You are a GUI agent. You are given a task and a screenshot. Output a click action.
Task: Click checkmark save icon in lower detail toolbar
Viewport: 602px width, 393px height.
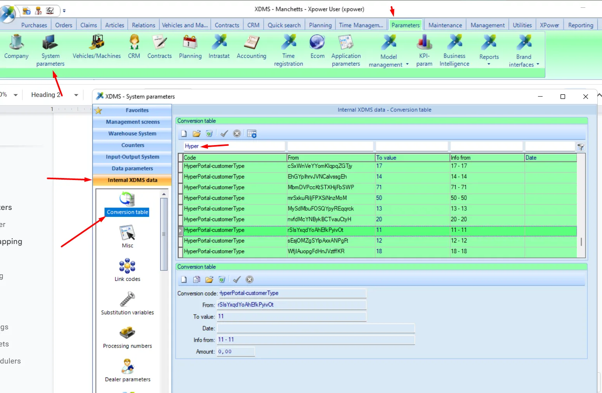[237, 279]
